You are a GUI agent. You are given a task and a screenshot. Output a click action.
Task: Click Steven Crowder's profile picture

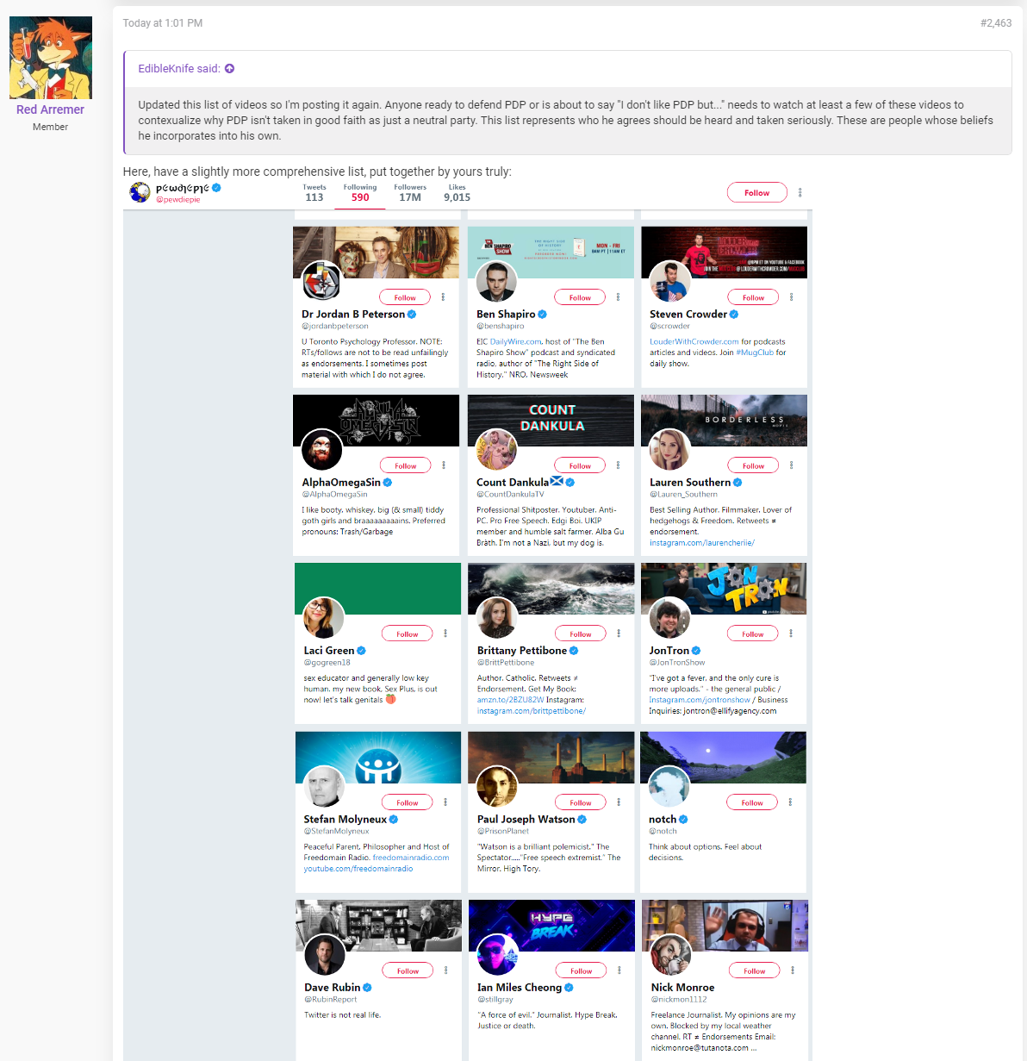tap(670, 280)
